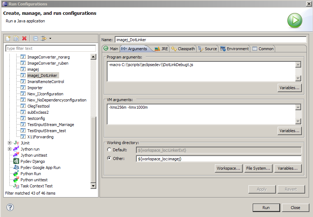Open the Environment tab
Image resolution: width=313 pixels, height=217 pixels.
(x=234, y=49)
